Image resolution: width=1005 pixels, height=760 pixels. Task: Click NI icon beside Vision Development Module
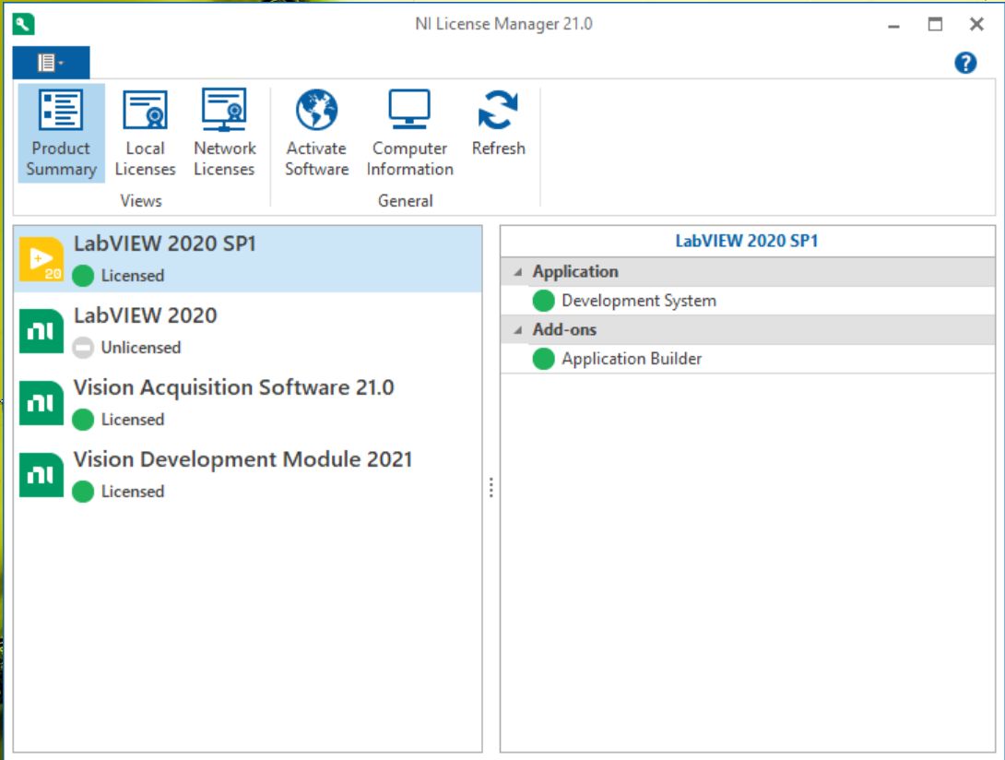pos(41,475)
